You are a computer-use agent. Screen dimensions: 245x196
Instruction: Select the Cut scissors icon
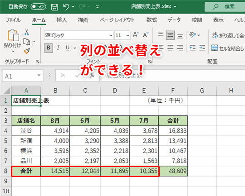(x=27, y=32)
